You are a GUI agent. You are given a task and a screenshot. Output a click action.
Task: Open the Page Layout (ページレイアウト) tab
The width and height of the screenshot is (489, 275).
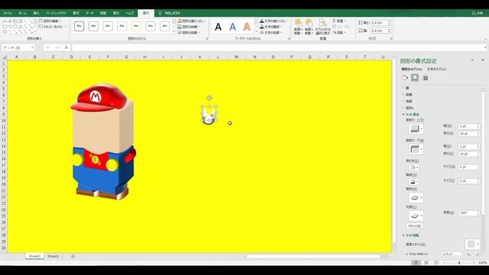pos(56,13)
